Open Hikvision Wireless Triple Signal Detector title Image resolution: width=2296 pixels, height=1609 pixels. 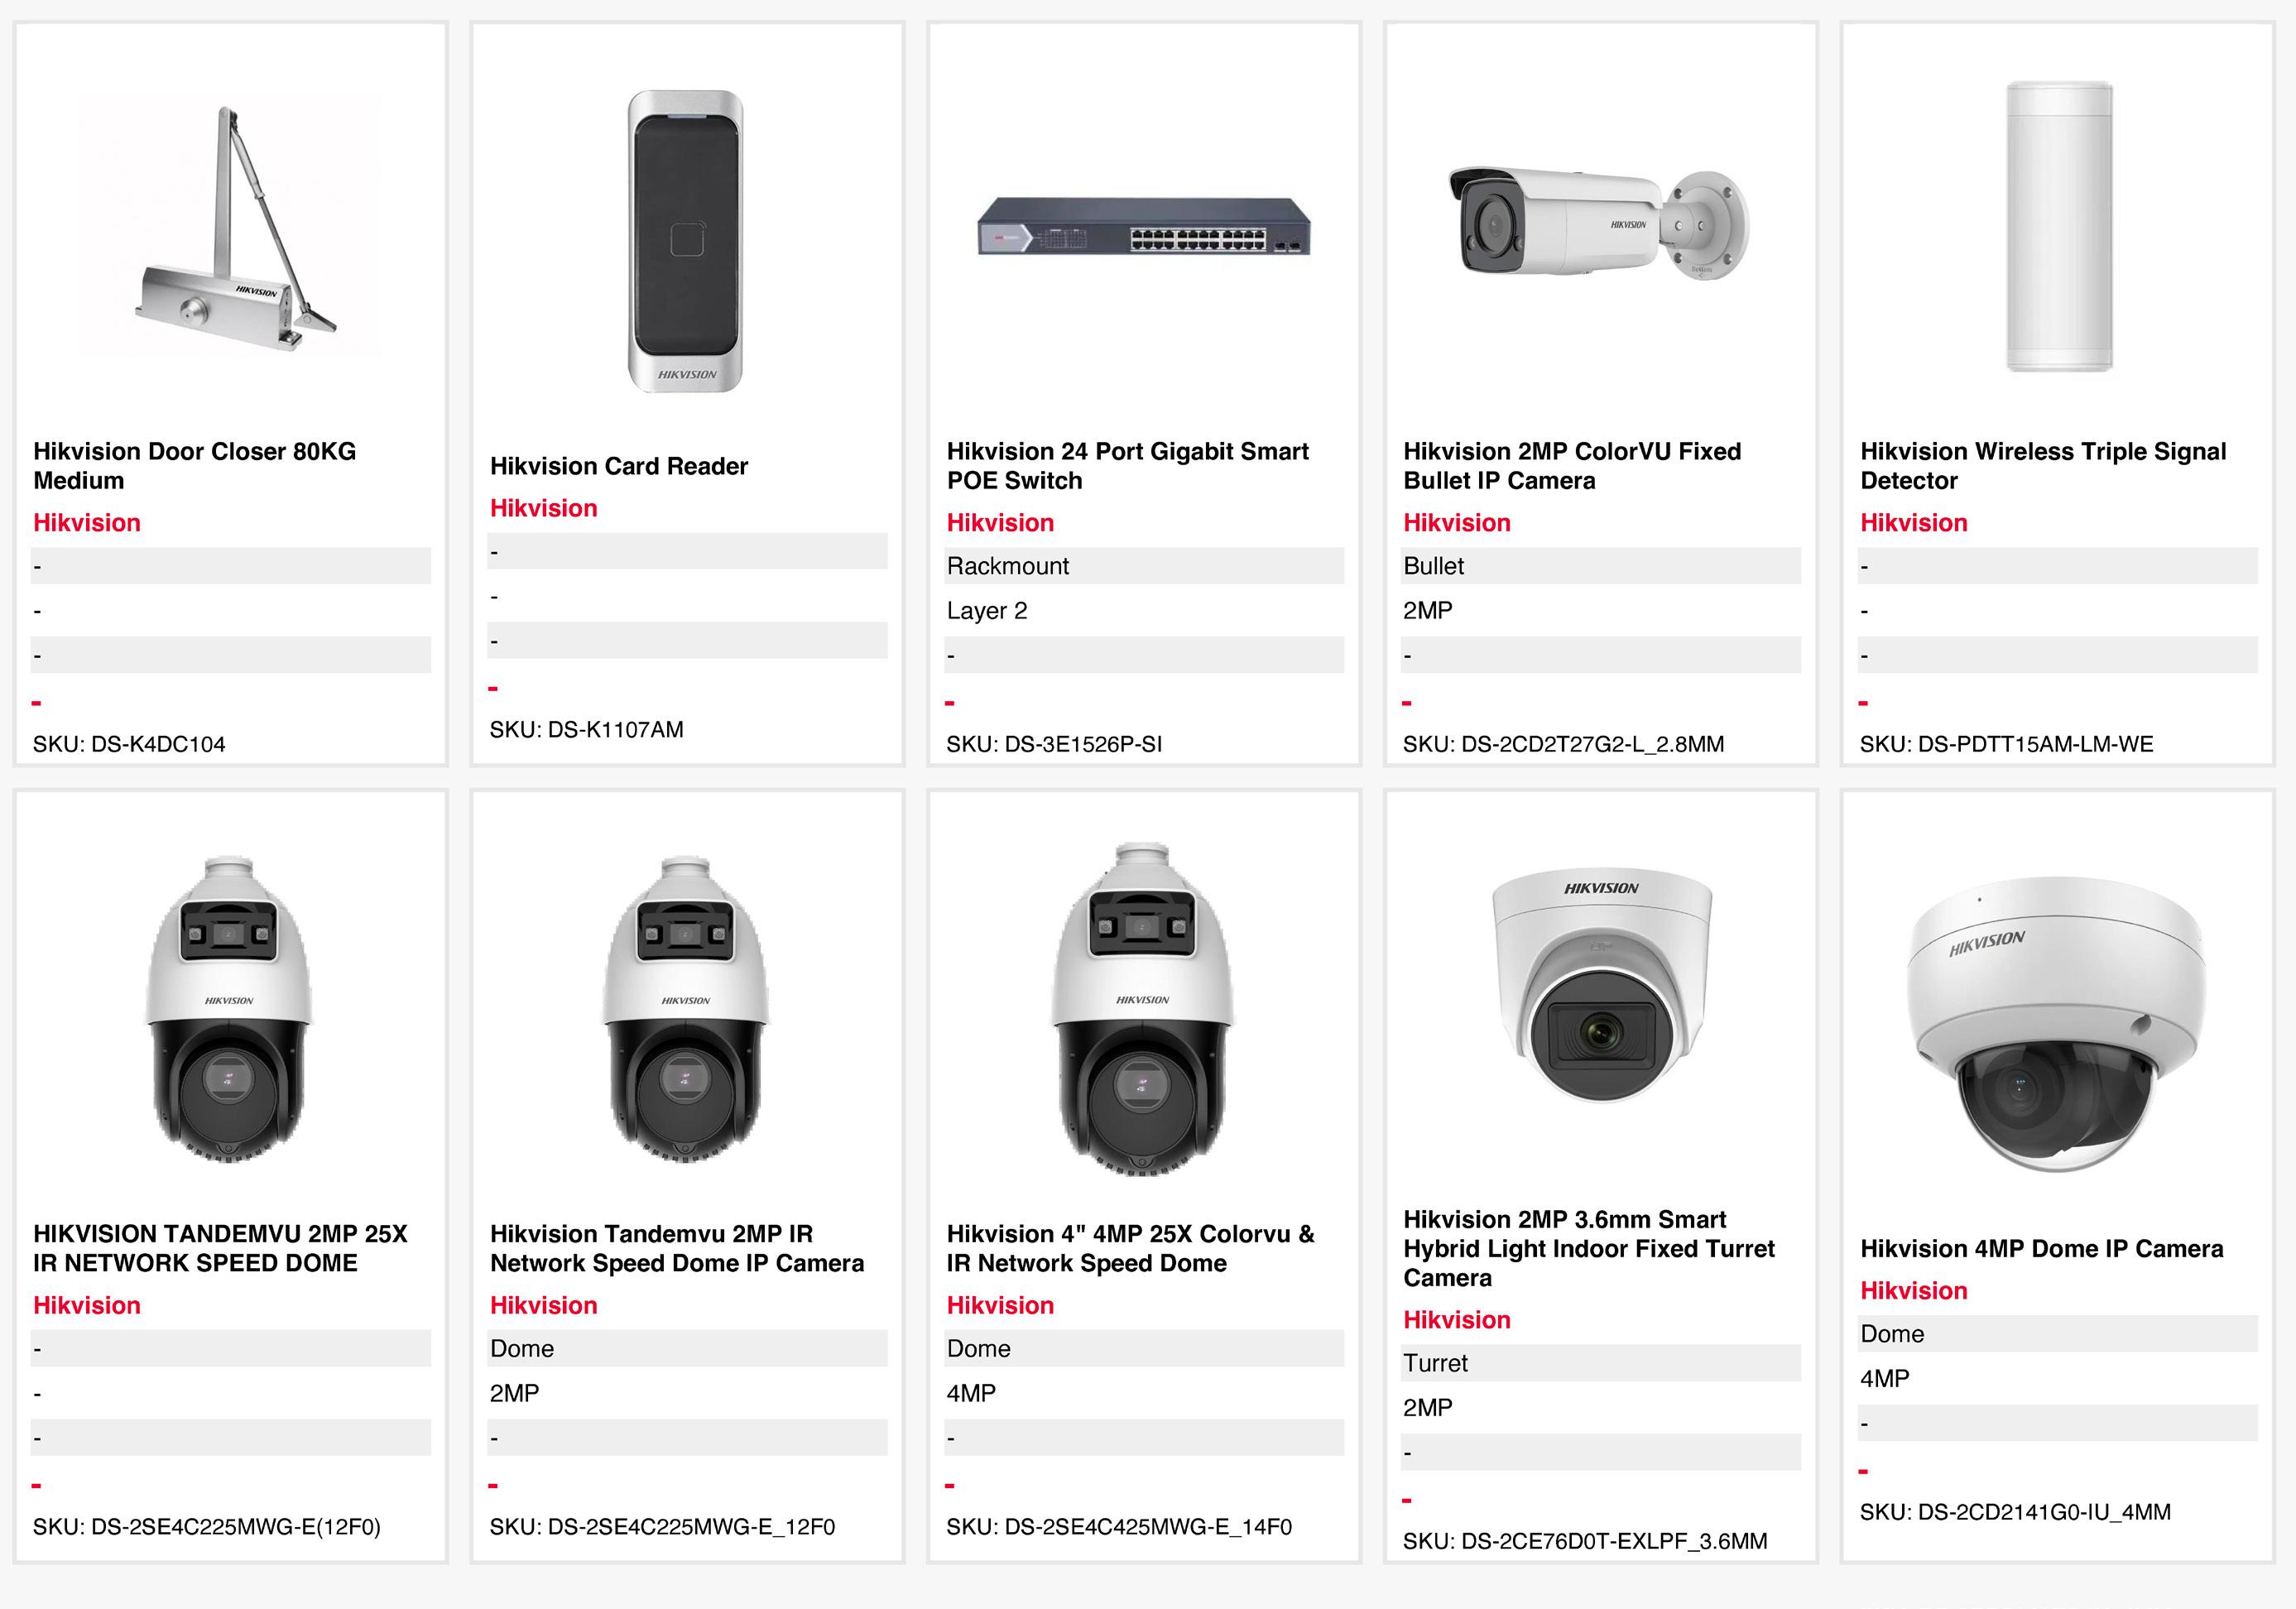tap(2043, 466)
